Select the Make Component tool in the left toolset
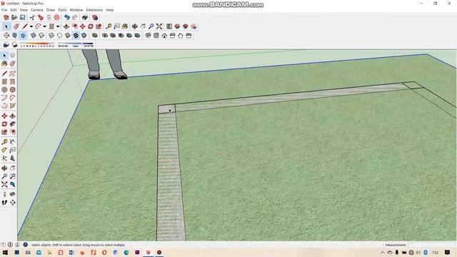 13,55
